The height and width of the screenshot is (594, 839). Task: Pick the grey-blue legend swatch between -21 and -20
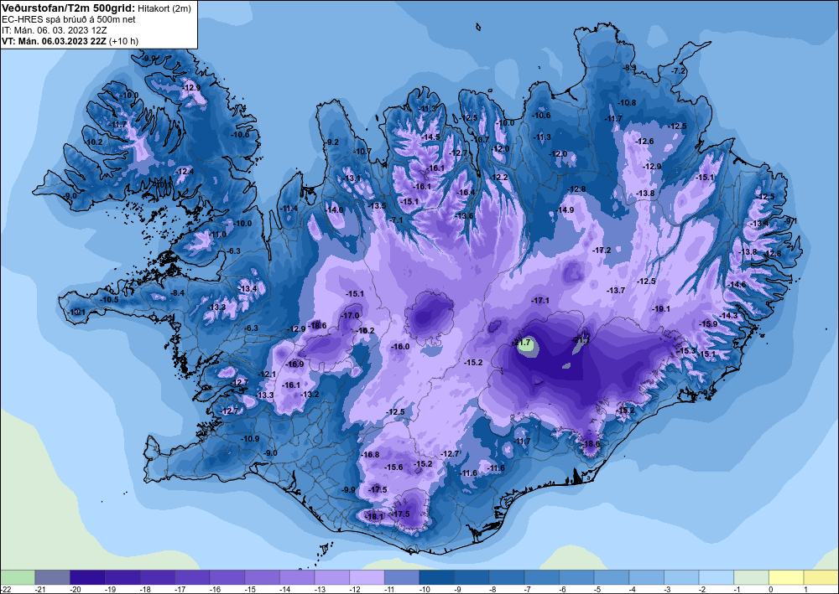pyautogui.click(x=52, y=577)
